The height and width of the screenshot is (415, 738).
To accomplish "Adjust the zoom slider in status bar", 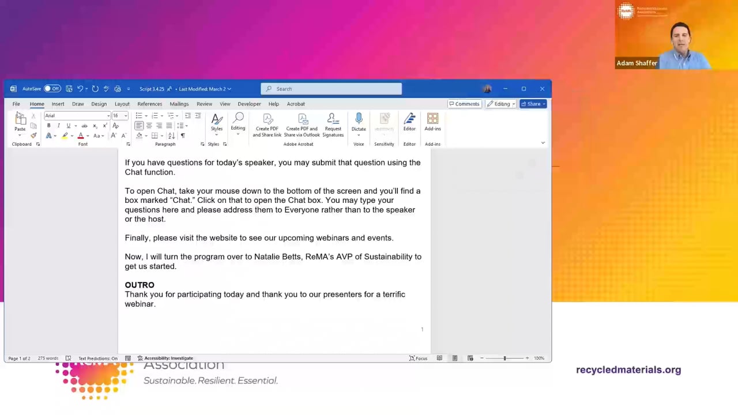I will 504,358.
